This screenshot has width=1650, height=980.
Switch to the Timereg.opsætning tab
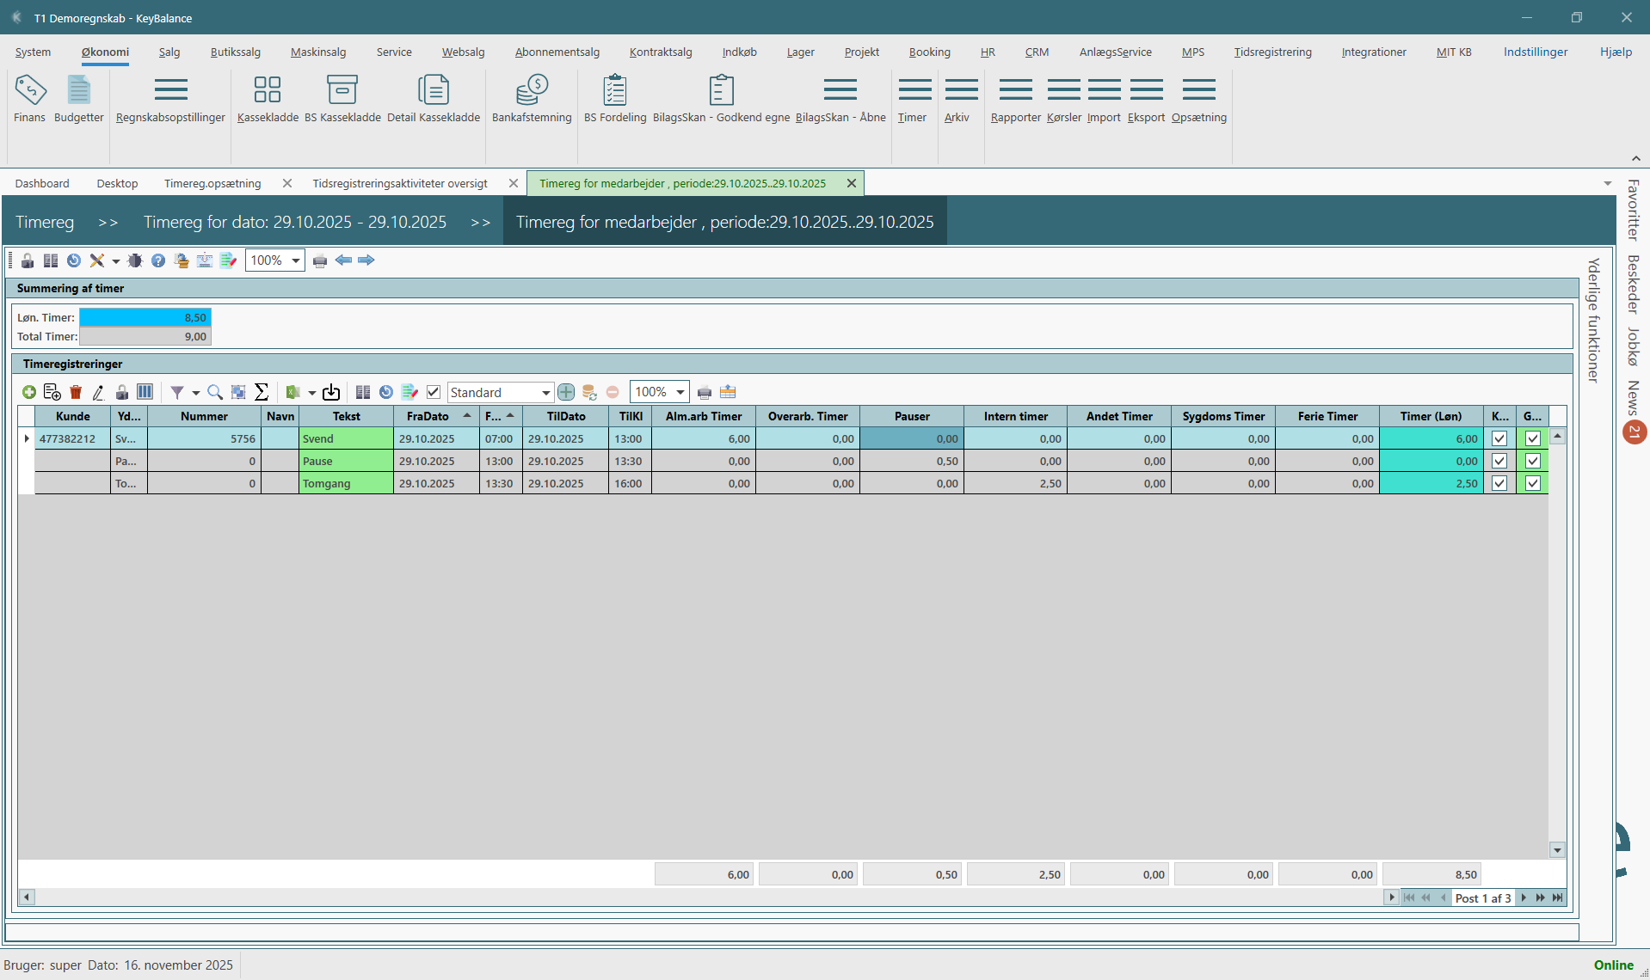[212, 183]
